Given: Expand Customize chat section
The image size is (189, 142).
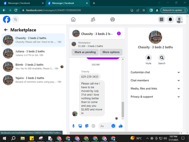Looking at the screenshot, I should point(155,72).
